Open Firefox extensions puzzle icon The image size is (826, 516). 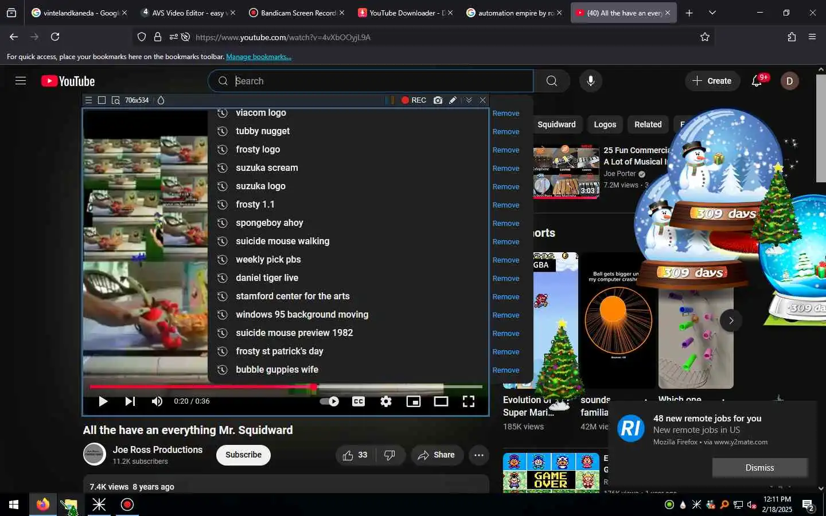pos(792,37)
